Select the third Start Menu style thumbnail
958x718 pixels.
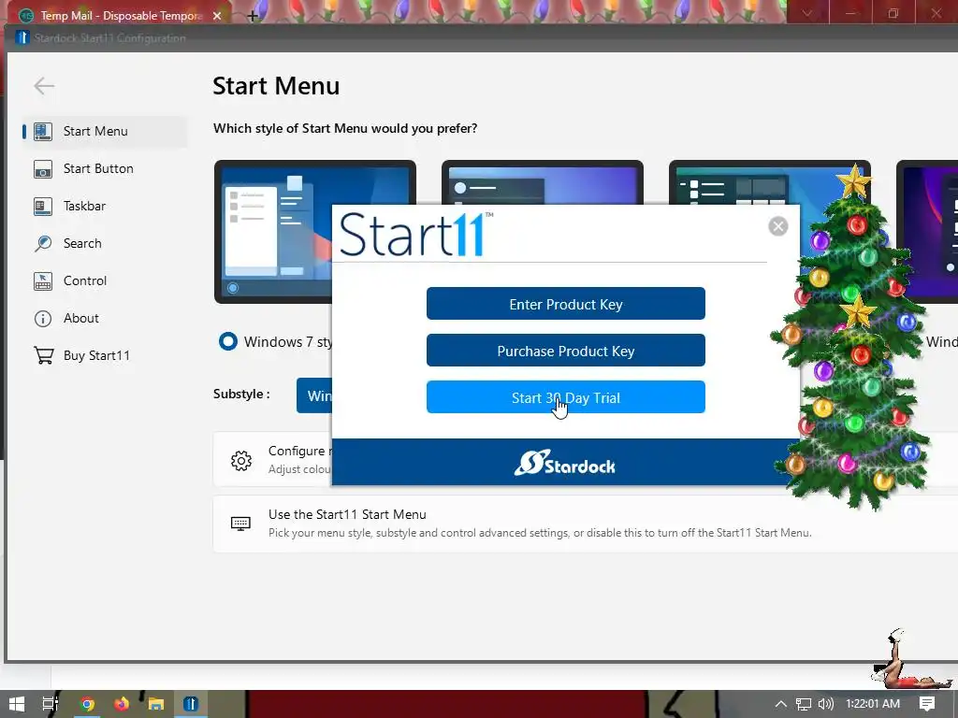770,182
